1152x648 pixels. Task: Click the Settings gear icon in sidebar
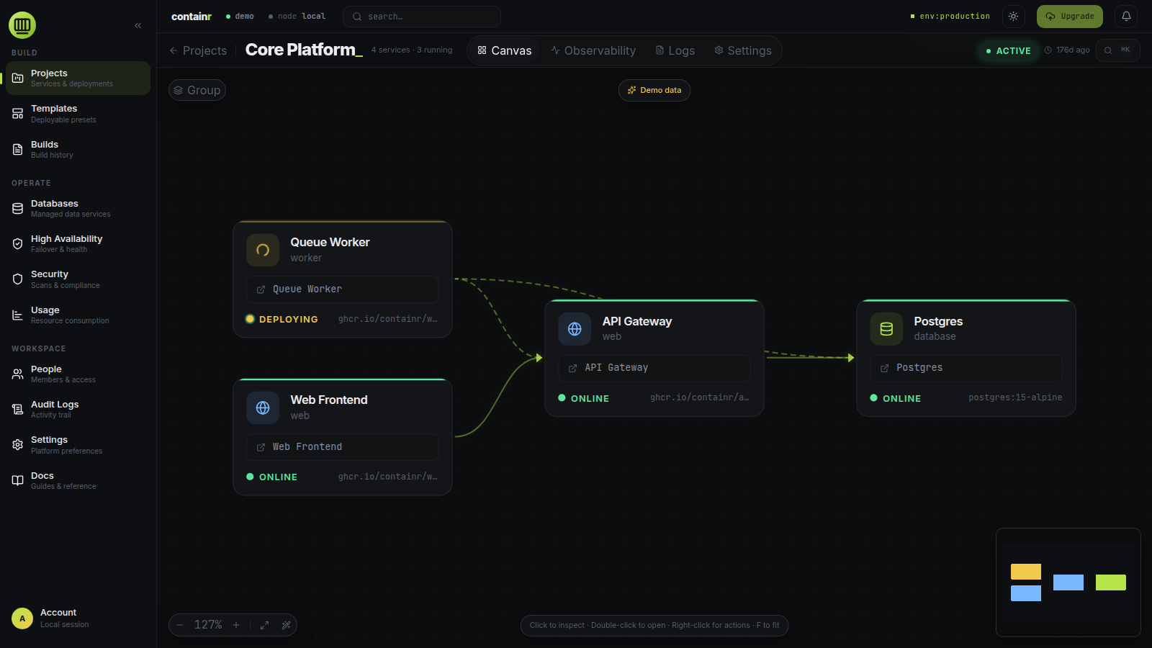point(18,445)
